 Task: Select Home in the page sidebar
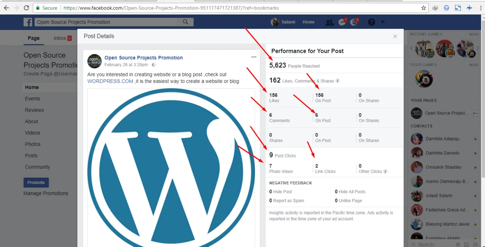click(50, 87)
